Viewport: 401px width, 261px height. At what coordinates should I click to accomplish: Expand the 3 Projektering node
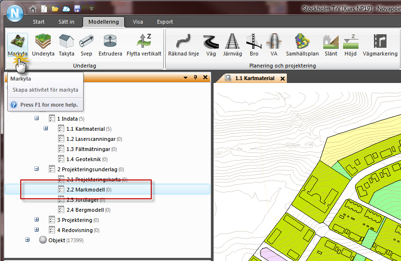coord(37,220)
